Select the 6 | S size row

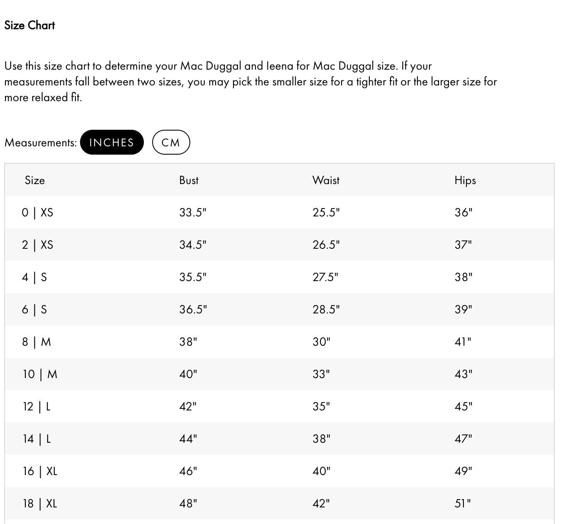click(34, 310)
